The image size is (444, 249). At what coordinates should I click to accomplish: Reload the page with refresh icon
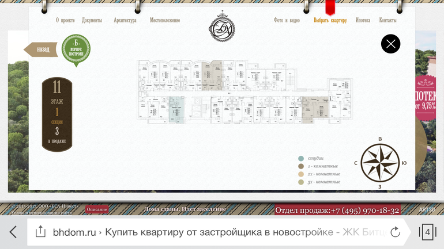tap(395, 232)
